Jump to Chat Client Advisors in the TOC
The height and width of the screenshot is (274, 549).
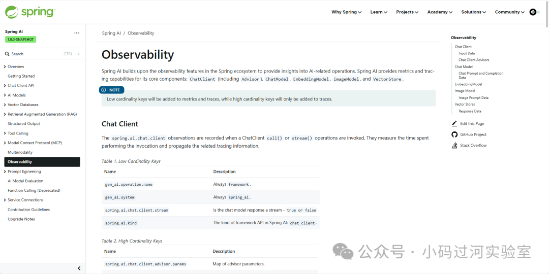point(474,60)
